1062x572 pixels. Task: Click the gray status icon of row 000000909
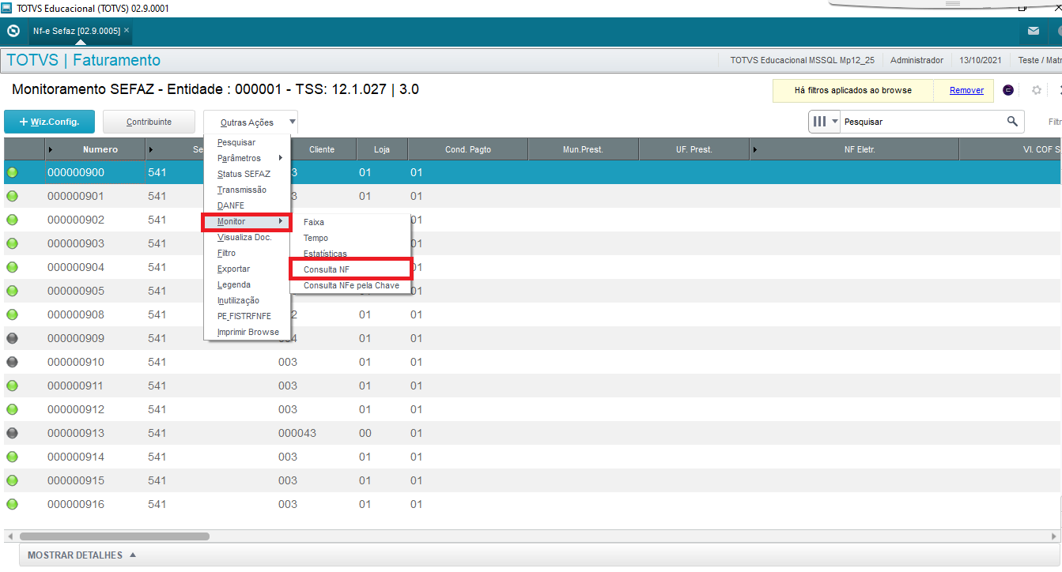tap(12, 338)
